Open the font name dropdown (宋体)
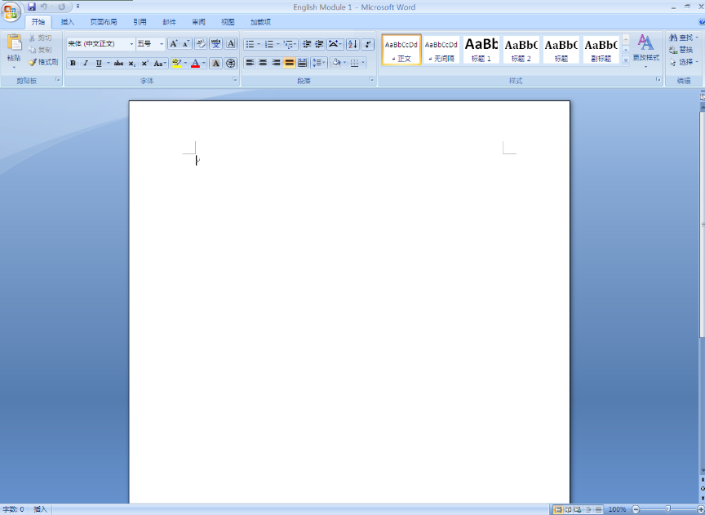The image size is (705, 515). pos(131,44)
